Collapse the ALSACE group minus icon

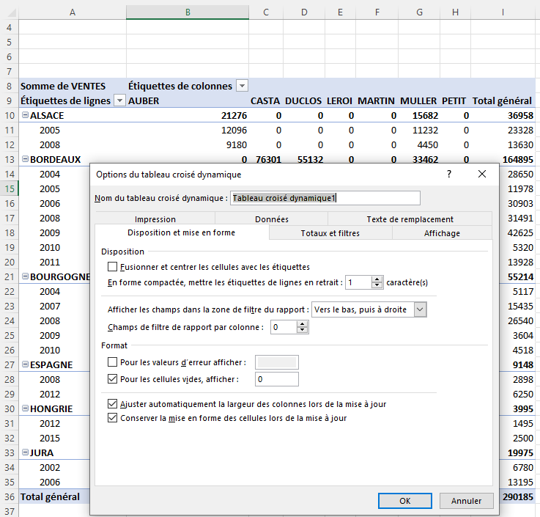tap(25, 115)
